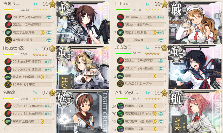This screenshot has height=133, width=223.
Task: Click seaplane icon beside 紫雲
Action: click(120, 76)
